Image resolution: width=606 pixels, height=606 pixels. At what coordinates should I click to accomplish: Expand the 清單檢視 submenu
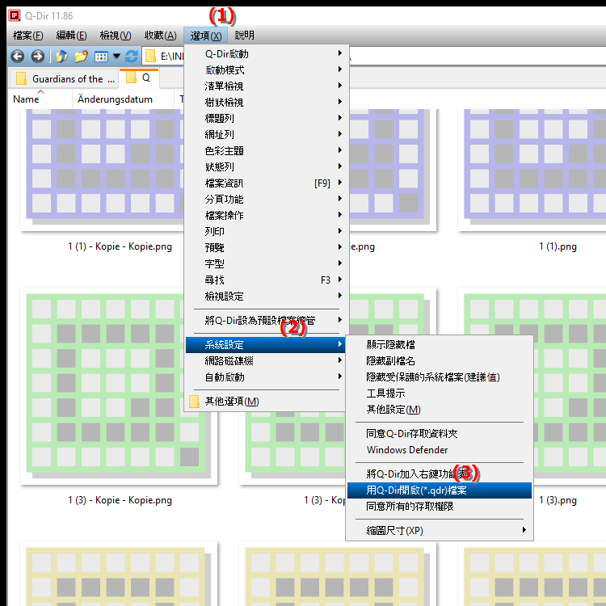point(267,86)
